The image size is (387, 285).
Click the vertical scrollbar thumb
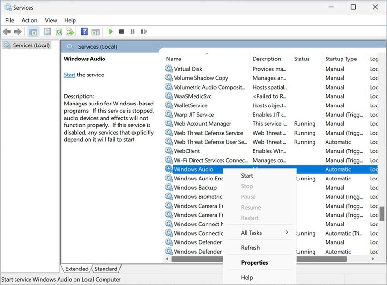[x=382, y=213]
